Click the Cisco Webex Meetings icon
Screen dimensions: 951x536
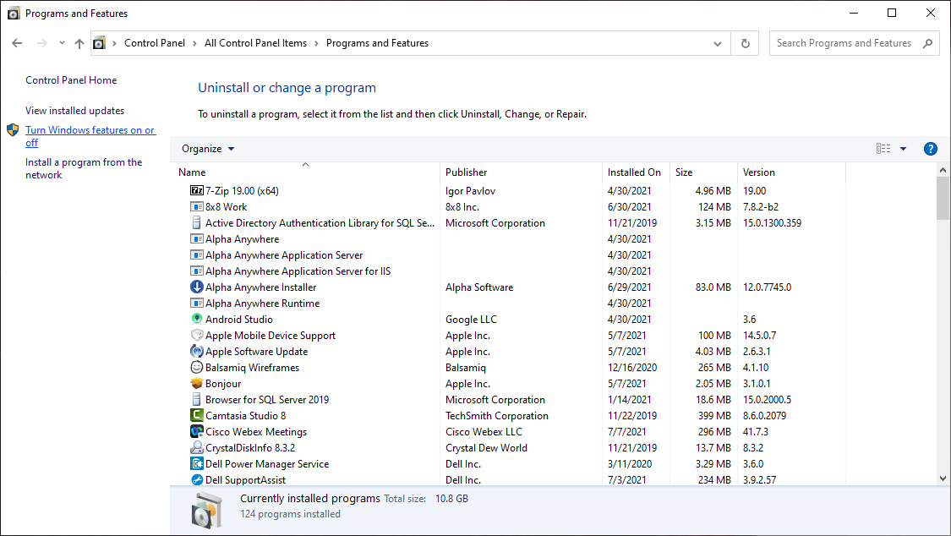[196, 432]
